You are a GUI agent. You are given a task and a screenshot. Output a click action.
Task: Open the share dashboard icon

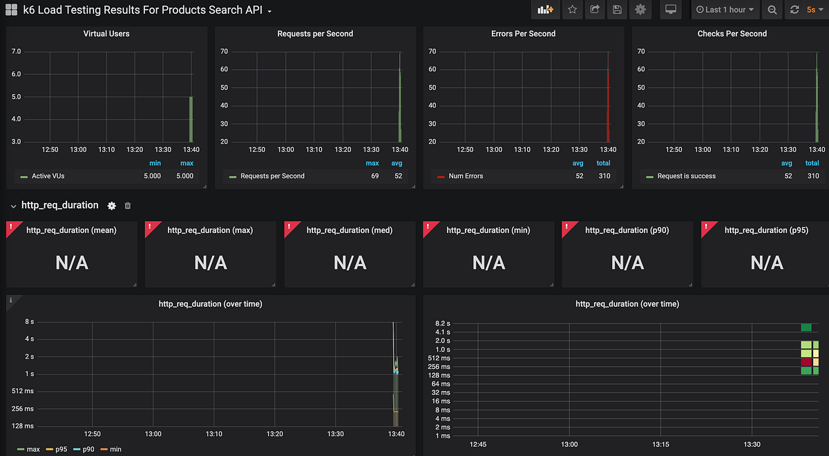pos(594,10)
